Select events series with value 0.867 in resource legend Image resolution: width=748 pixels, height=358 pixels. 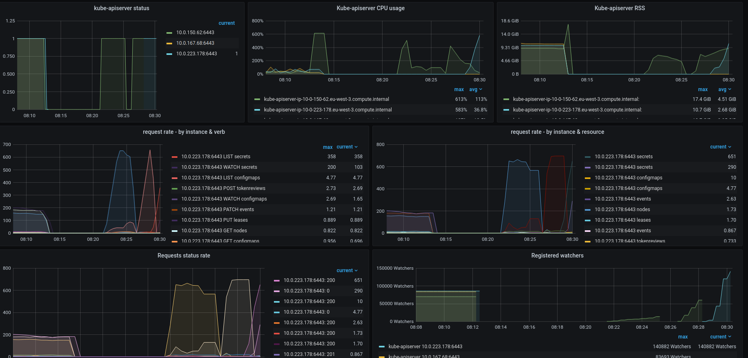coord(623,231)
